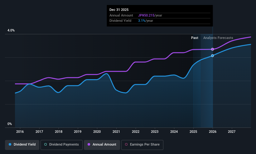256x154 pixels.
Task: Click the 2023 x-axis label
Action: point(155,132)
